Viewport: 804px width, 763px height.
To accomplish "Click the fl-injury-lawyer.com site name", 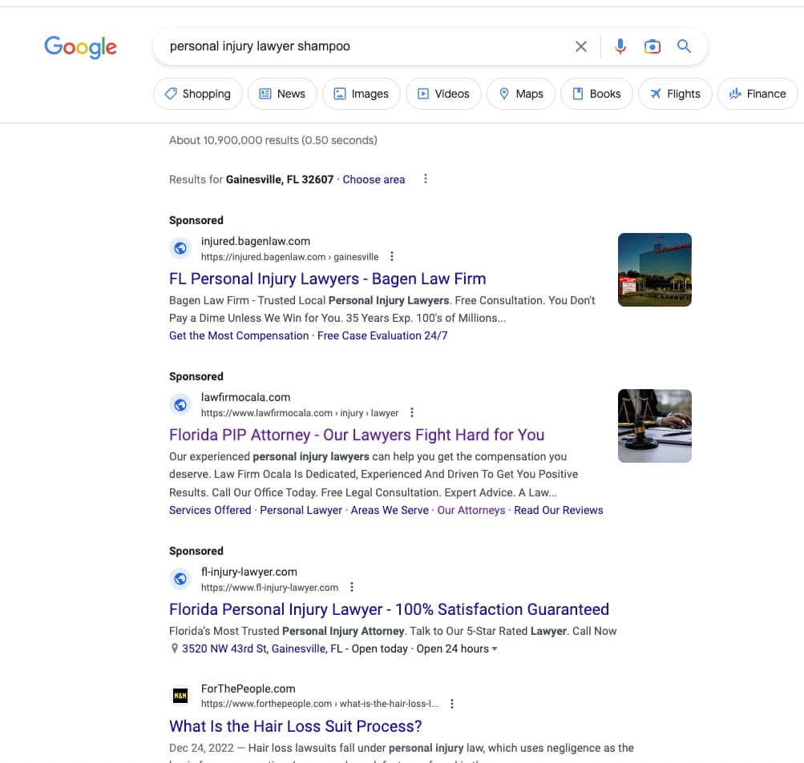I will point(249,572).
